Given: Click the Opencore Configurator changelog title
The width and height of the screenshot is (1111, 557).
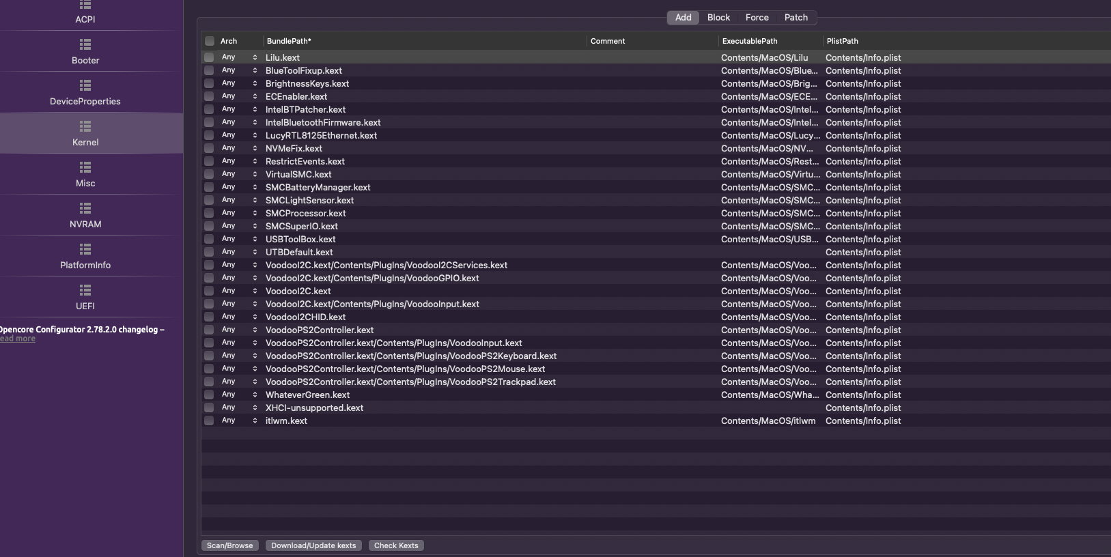Looking at the screenshot, I should [x=82, y=329].
